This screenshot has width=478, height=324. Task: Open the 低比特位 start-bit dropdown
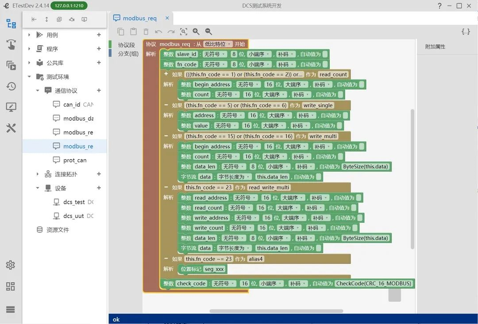218,44
